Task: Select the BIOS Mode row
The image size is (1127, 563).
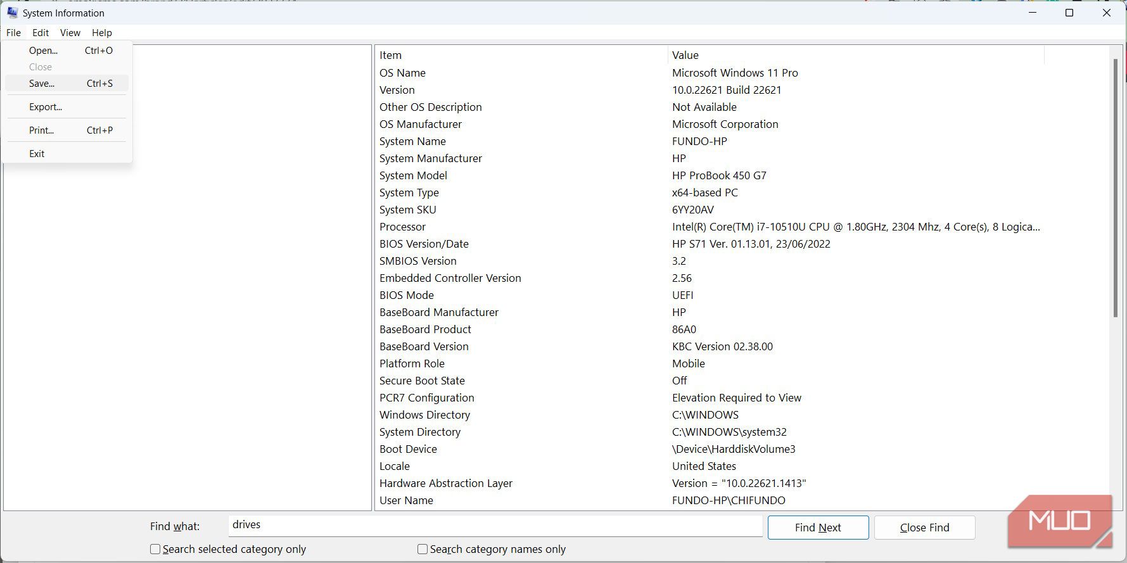Action: pos(710,295)
